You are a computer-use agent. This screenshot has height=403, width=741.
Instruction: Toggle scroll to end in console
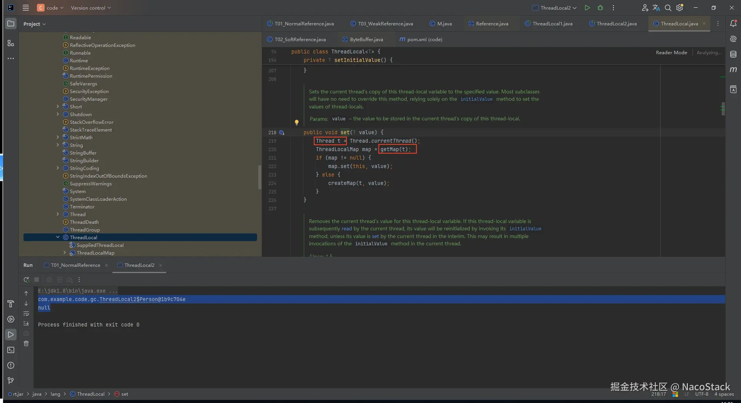coord(26,323)
